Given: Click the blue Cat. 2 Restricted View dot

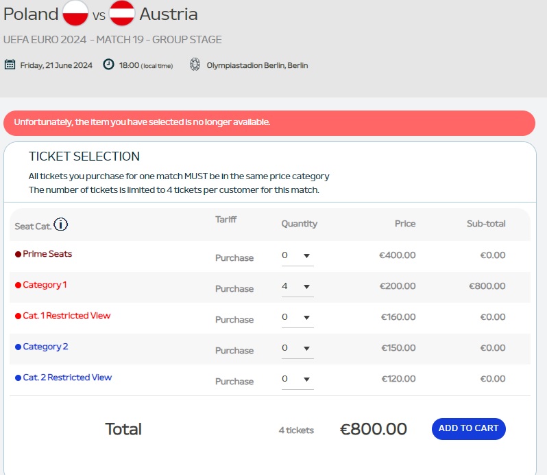Looking at the screenshot, I should [x=18, y=378].
